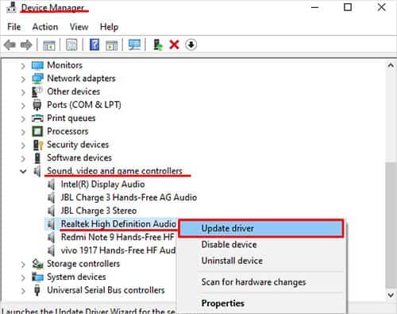Click the System devices folder icon
This screenshot has width=397, height=314.
tap(37, 277)
